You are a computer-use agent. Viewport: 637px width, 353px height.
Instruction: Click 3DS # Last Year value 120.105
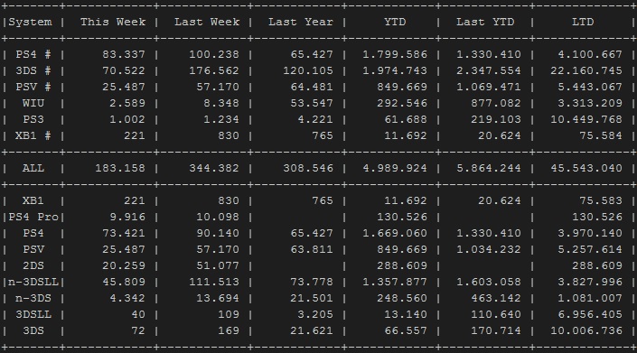click(x=308, y=70)
